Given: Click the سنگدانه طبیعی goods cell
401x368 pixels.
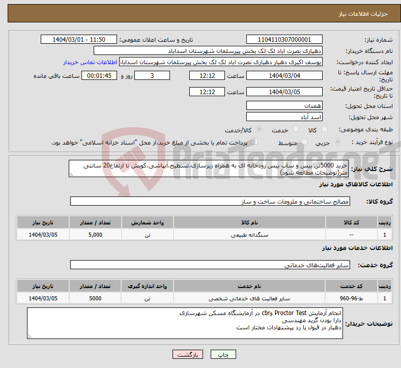Looking at the screenshot, I should click(249, 235).
